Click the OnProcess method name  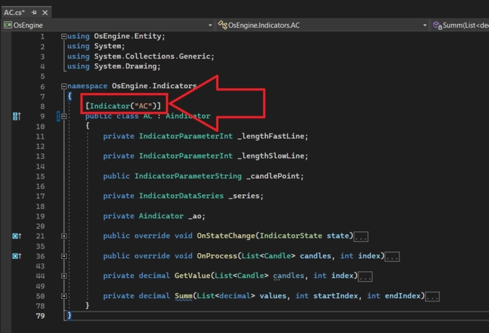217,256
